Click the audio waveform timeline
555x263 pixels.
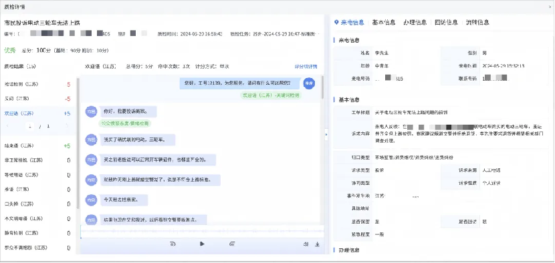click(202, 232)
